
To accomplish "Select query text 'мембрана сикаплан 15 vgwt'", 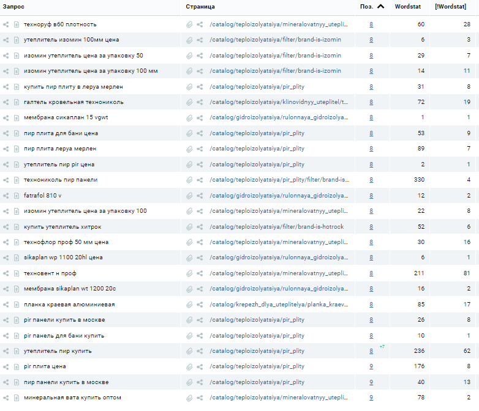I will pyautogui.click(x=66, y=117).
